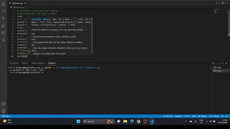Expand the run button dropdown arrow

click(219, 3)
